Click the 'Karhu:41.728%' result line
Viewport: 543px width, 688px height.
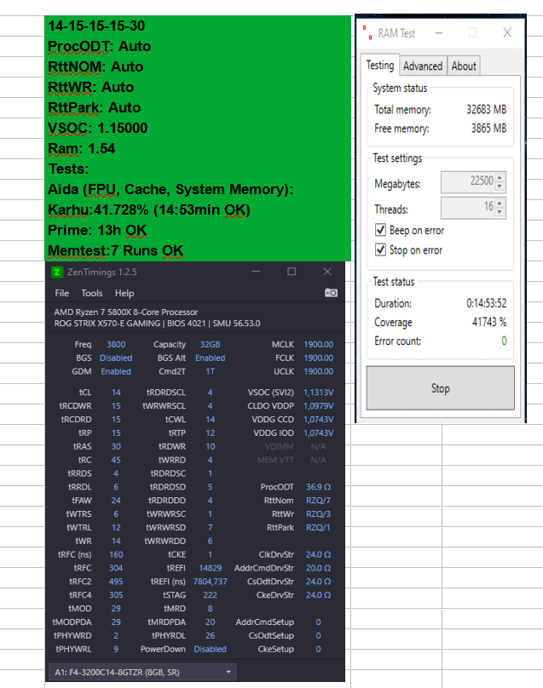coord(149,209)
